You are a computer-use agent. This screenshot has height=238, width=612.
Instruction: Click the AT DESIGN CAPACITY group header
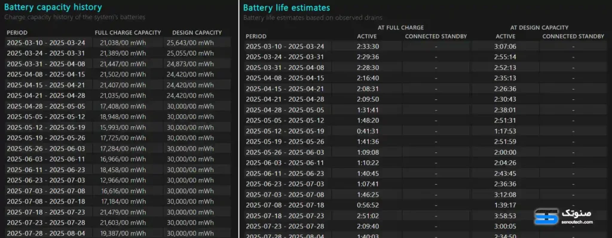click(x=539, y=28)
